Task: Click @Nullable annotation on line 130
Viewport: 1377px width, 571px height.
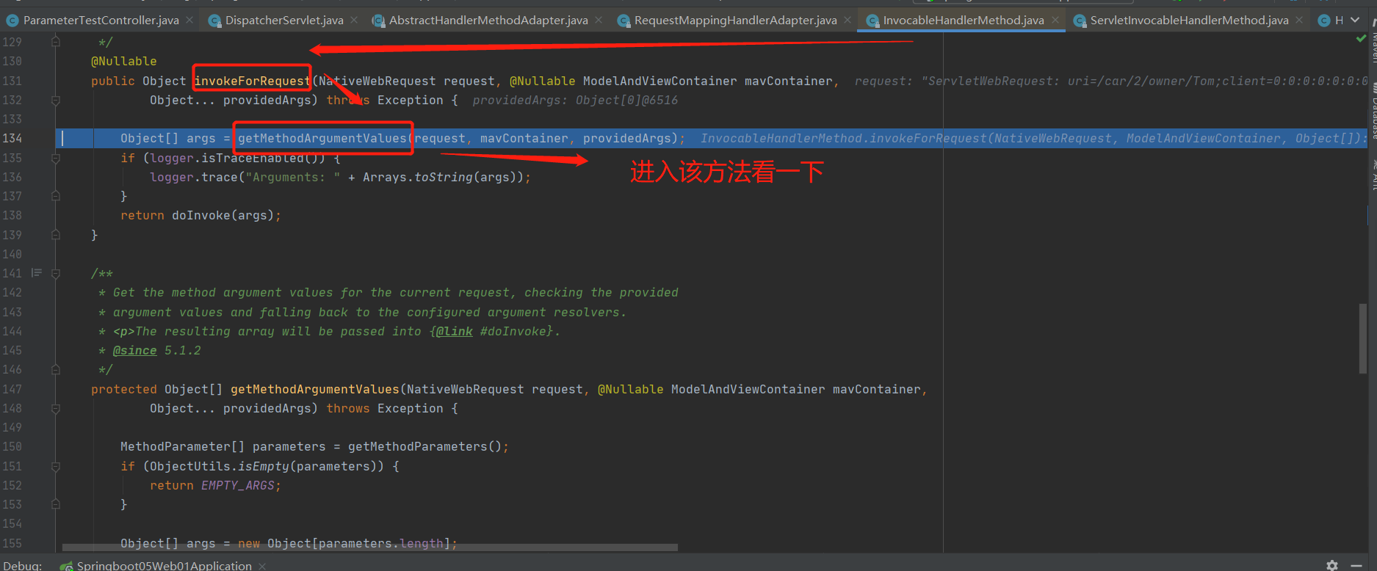Action: click(123, 61)
